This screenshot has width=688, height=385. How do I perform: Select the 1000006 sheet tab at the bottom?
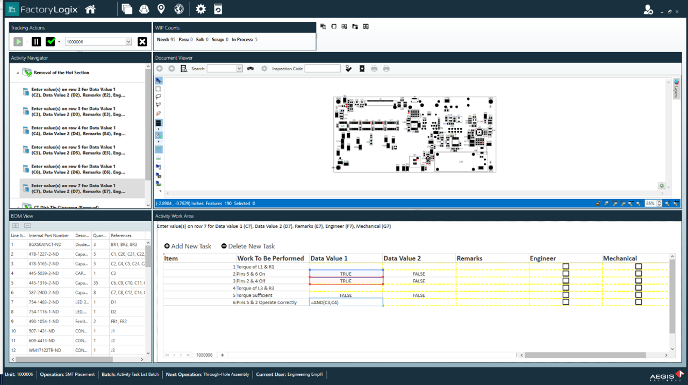coord(204,355)
